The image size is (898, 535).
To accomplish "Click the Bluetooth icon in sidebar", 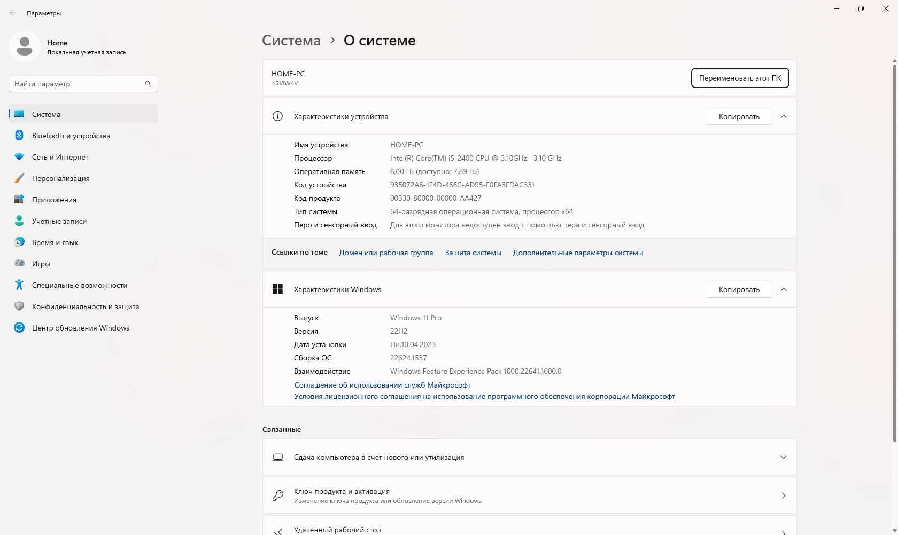I will pyautogui.click(x=19, y=136).
